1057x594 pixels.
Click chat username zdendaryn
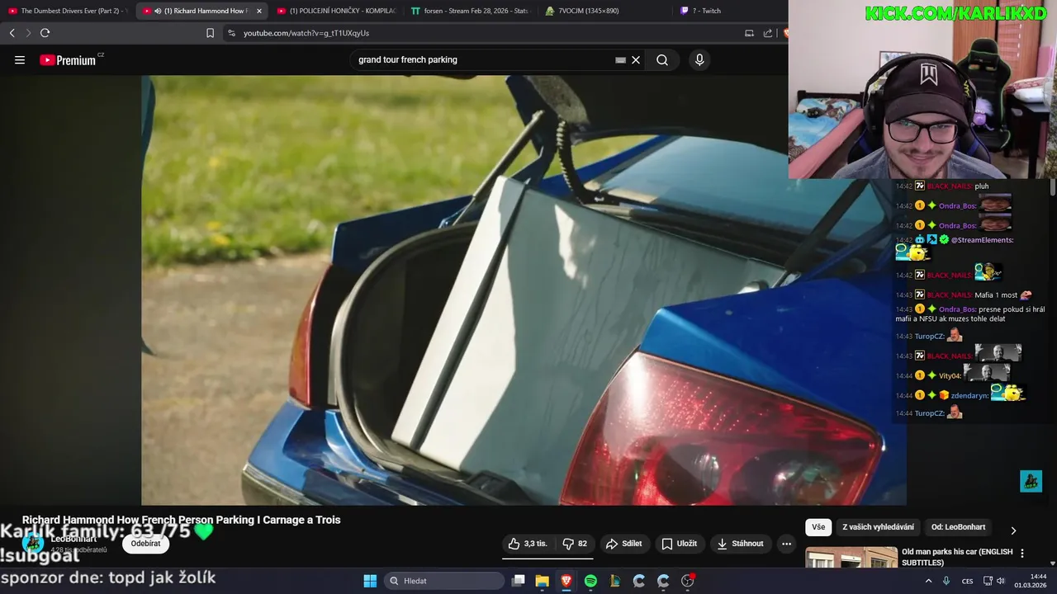click(969, 395)
